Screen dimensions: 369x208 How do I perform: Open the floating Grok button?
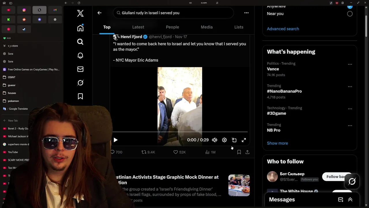coord(352,181)
